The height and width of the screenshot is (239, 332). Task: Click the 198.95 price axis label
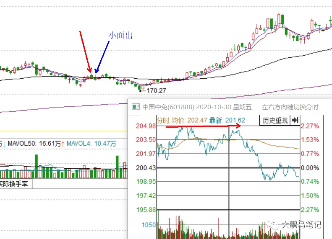146,181
